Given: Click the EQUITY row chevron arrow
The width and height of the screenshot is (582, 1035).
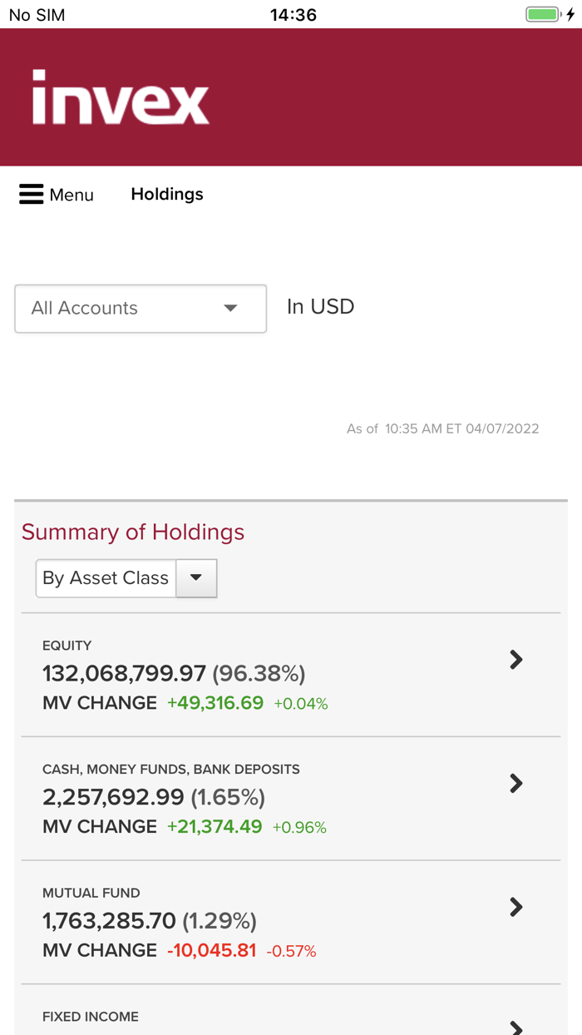Looking at the screenshot, I should 517,659.
